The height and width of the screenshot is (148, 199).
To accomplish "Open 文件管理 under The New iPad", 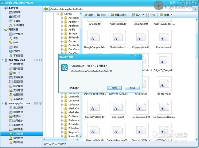I will point(16,90).
